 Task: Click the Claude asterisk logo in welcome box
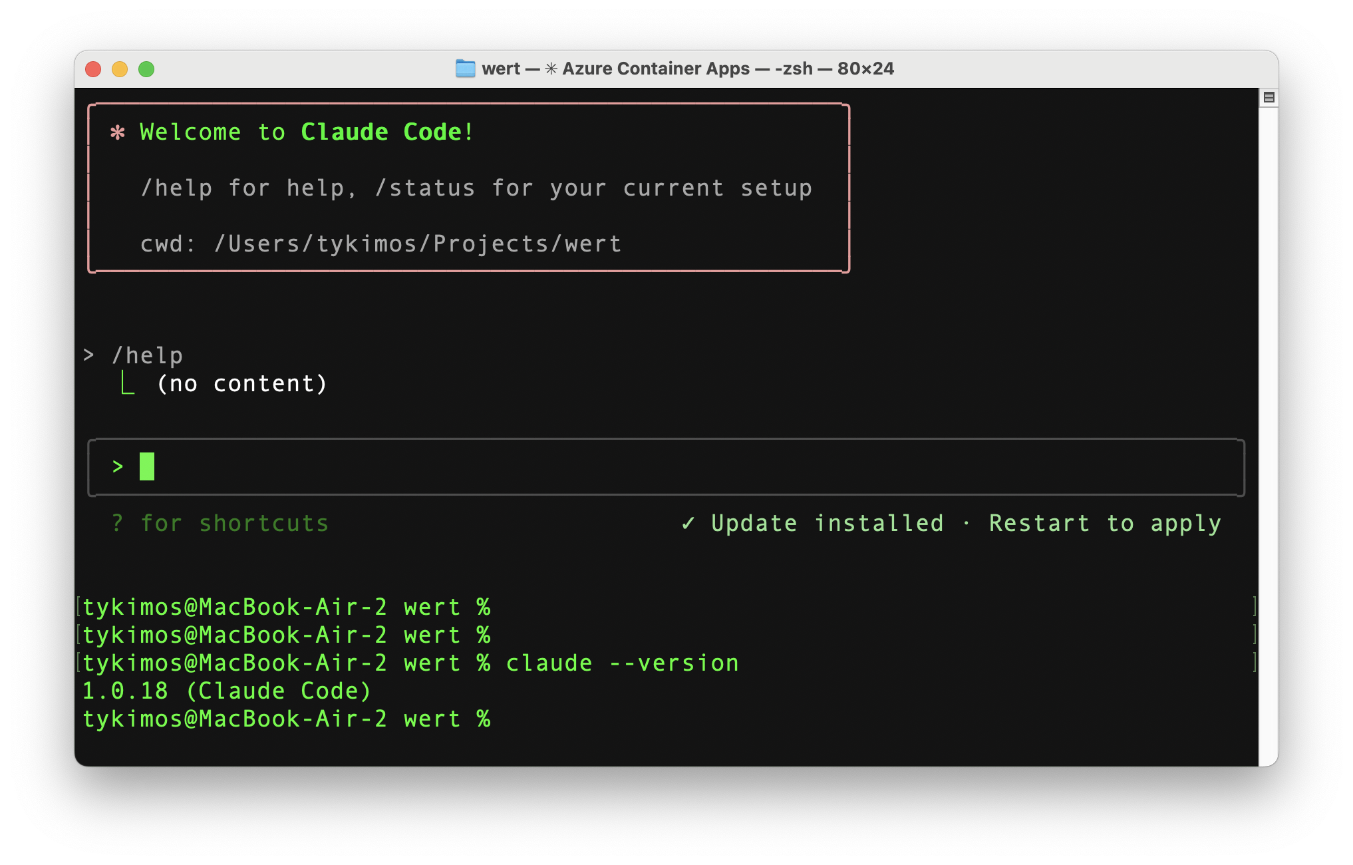click(x=118, y=132)
